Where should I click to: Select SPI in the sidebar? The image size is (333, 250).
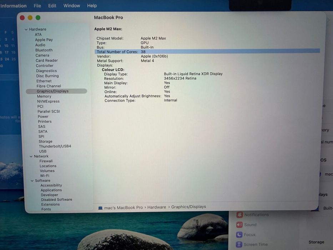(41, 137)
